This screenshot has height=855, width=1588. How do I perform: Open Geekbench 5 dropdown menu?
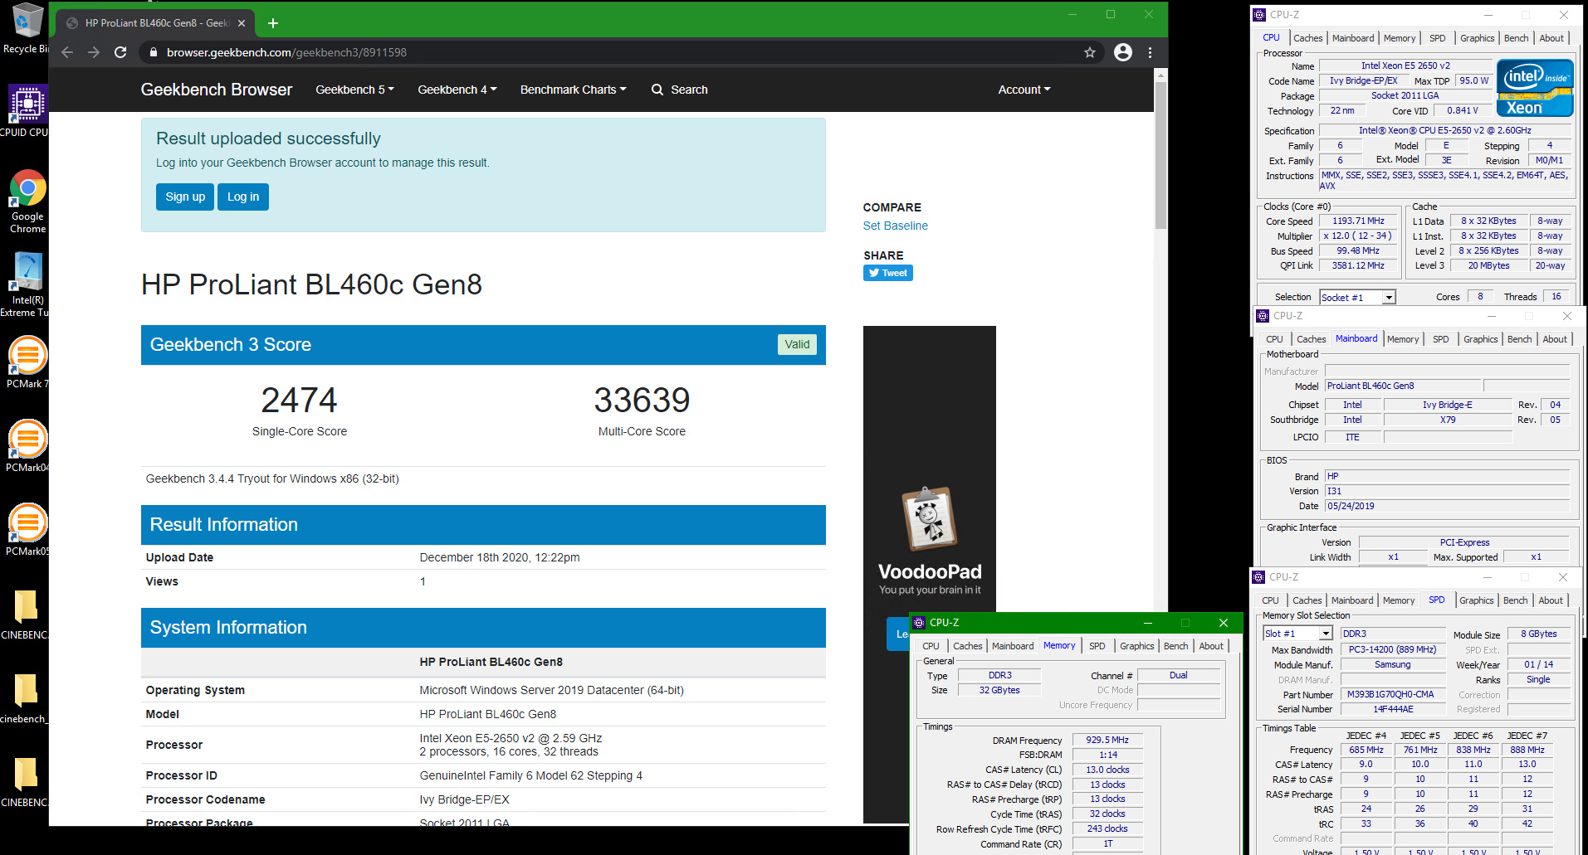pyautogui.click(x=354, y=90)
